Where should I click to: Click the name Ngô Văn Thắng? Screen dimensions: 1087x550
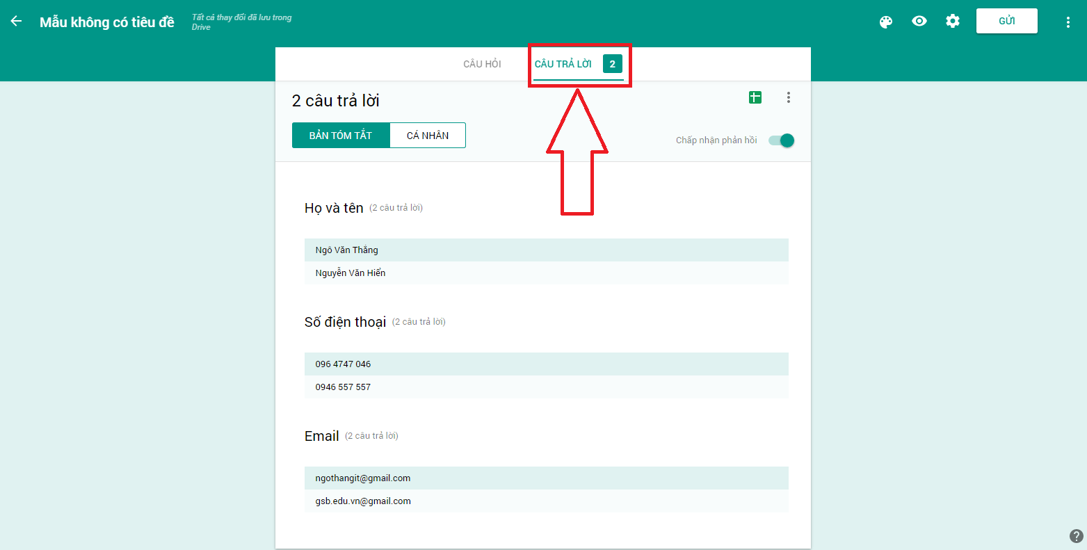[x=347, y=250]
